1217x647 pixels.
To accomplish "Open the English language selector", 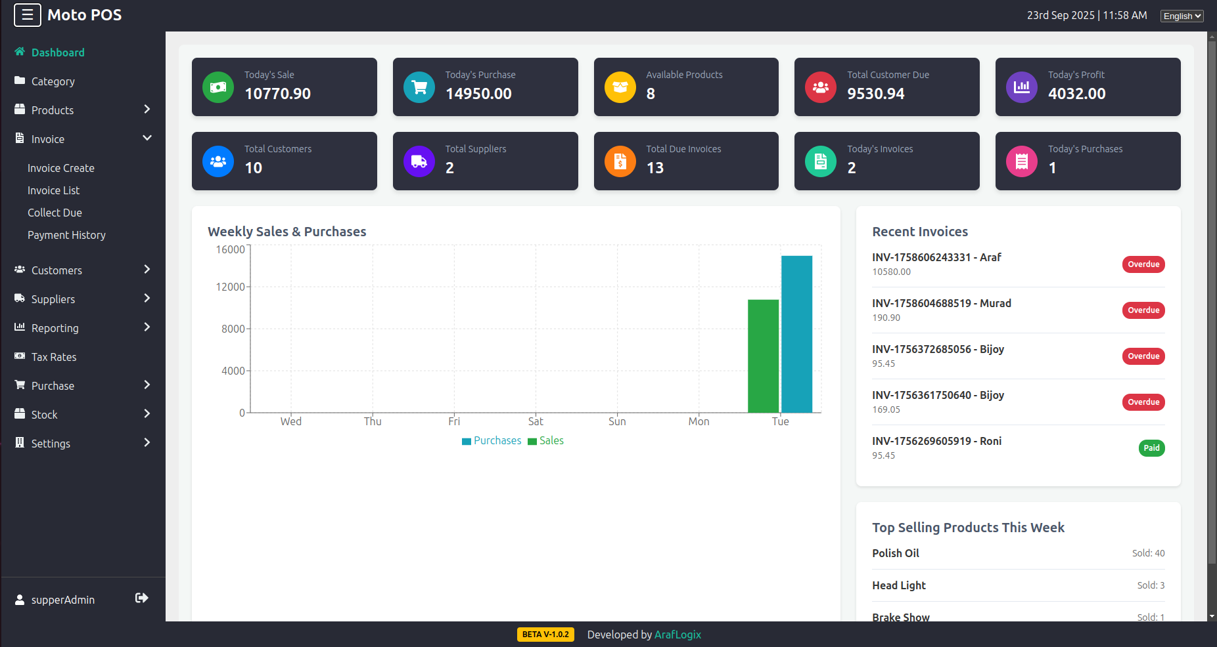I will [x=1182, y=15].
